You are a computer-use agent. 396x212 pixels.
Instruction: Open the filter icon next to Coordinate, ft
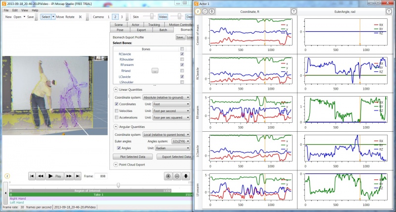(293, 11)
